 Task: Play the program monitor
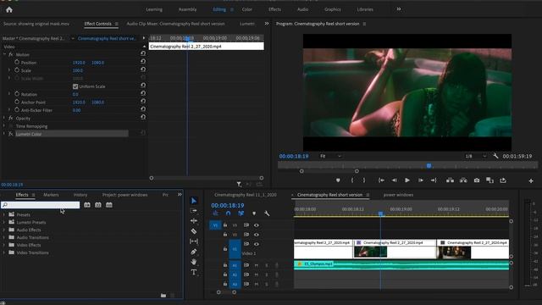point(407,180)
